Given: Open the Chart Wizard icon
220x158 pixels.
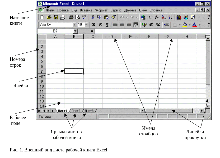Looking at the screenshot, I should pos(179,17).
